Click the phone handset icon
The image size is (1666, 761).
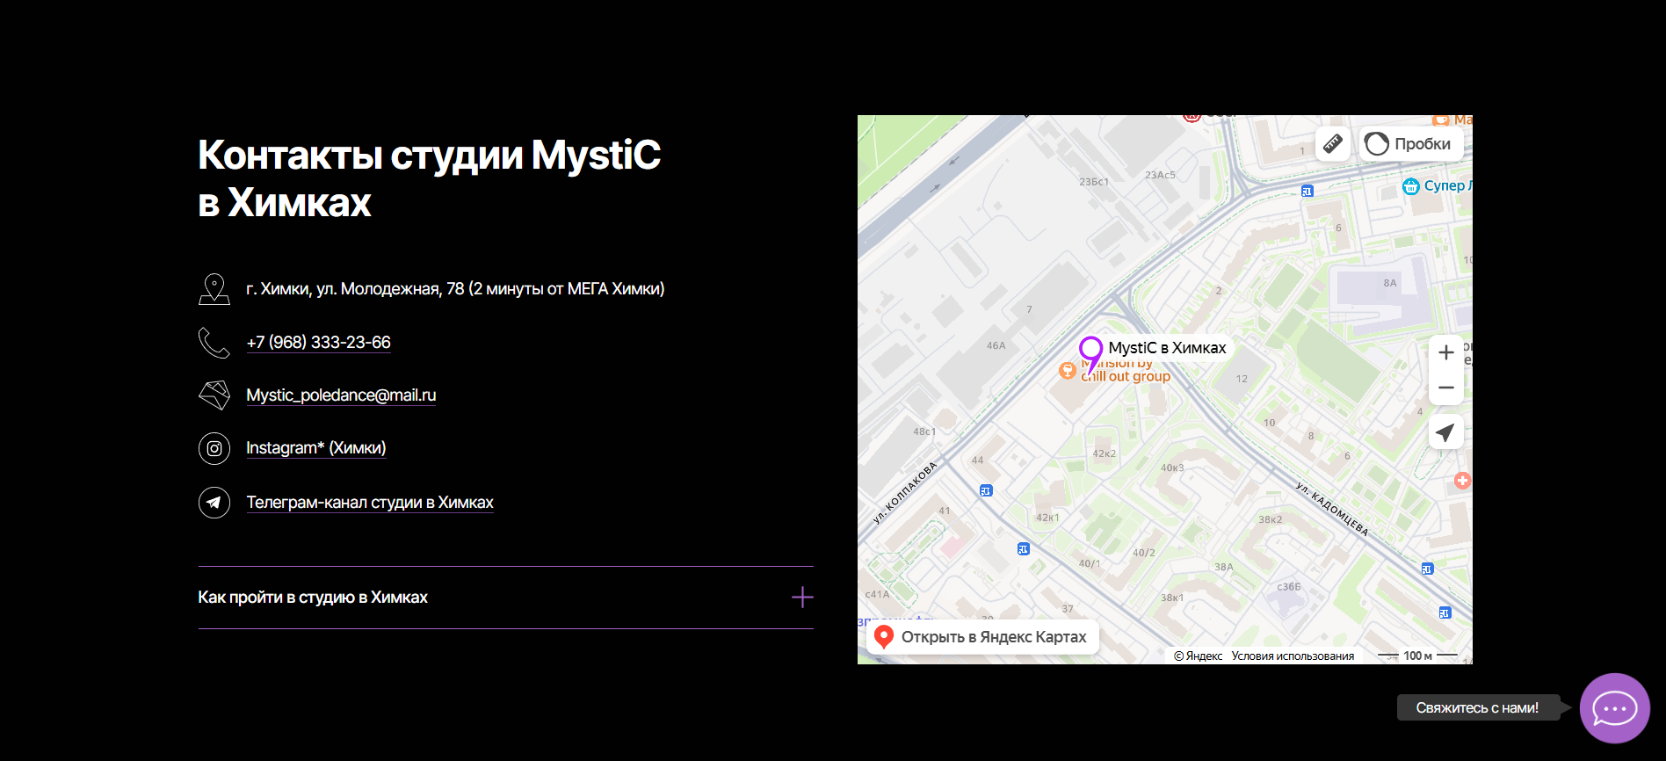(x=214, y=343)
